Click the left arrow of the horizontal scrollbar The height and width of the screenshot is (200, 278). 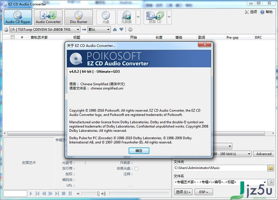(x=5, y=133)
